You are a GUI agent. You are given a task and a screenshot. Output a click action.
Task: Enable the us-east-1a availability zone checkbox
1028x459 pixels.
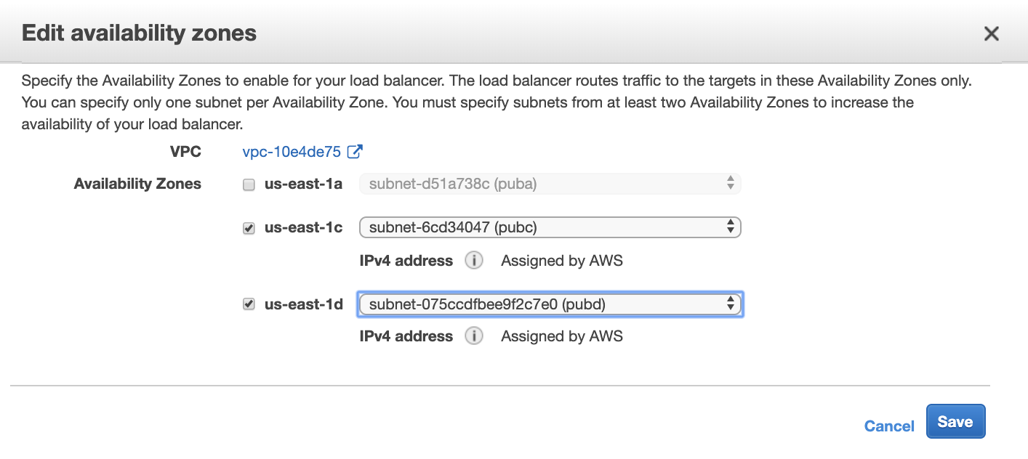[249, 185]
